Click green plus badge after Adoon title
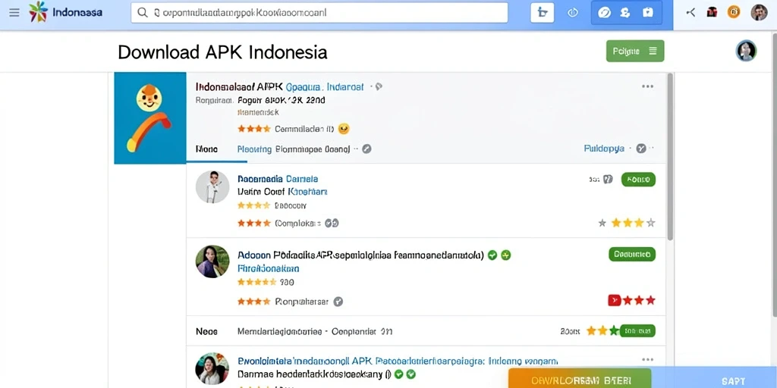777x388 pixels. click(x=505, y=255)
